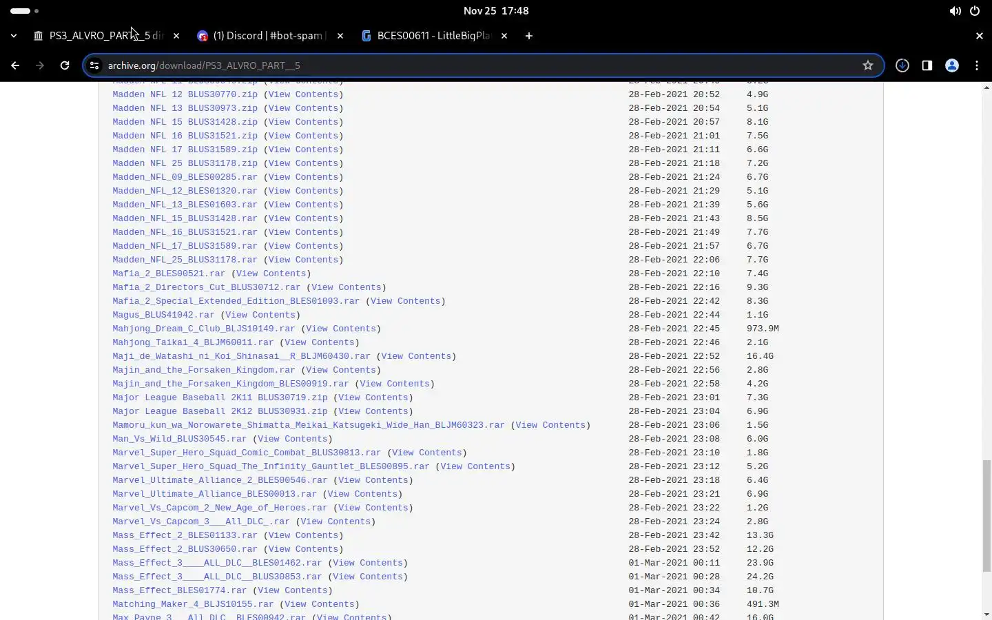992x620 pixels.
Task: Open Majin_and_the_Forsaken_Kingdom_BLES00919.rar
Action: [231, 384]
